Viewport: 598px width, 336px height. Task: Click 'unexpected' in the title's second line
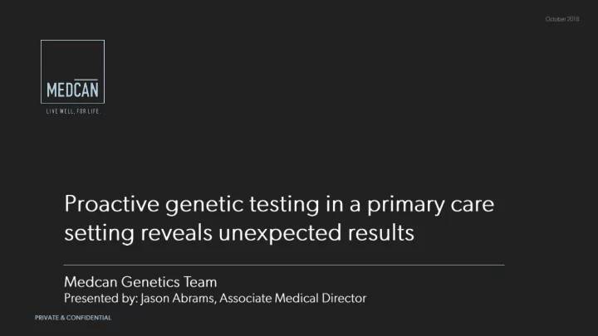pos(280,233)
